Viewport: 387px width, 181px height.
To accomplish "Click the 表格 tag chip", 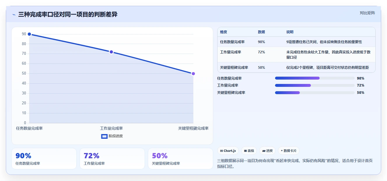I will click(x=249, y=151).
